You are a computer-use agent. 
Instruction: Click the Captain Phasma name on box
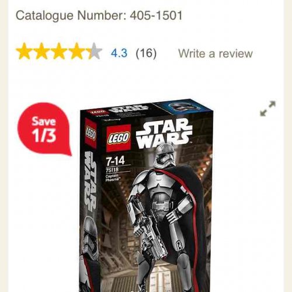tap(112, 178)
